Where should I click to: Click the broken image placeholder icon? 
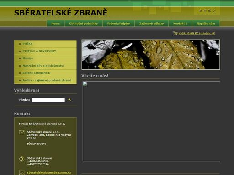pyautogui.click(x=85, y=84)
